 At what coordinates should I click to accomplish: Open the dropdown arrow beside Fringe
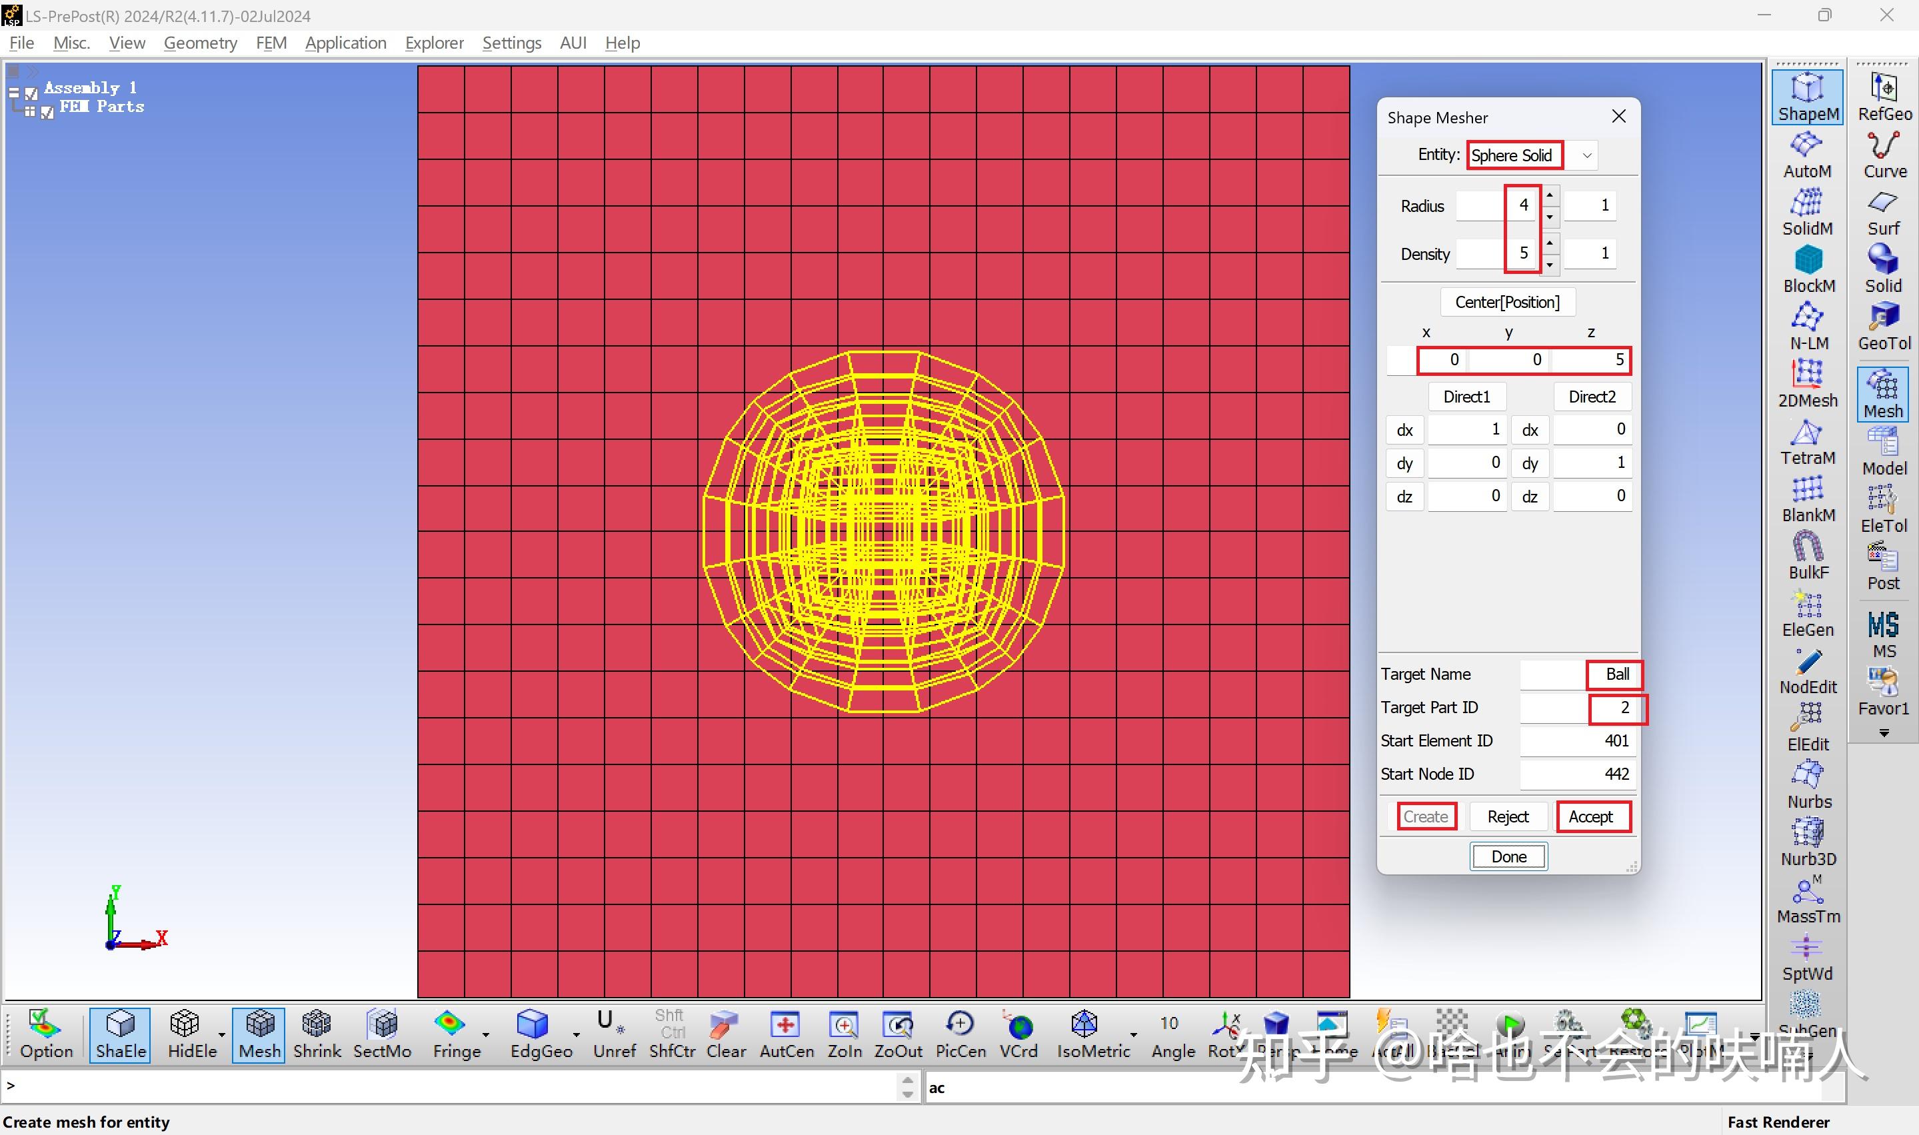tap(487, 1035)
